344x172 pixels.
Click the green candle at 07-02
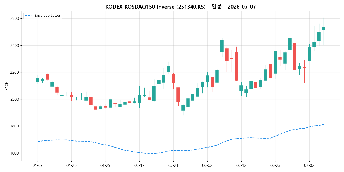309,54
